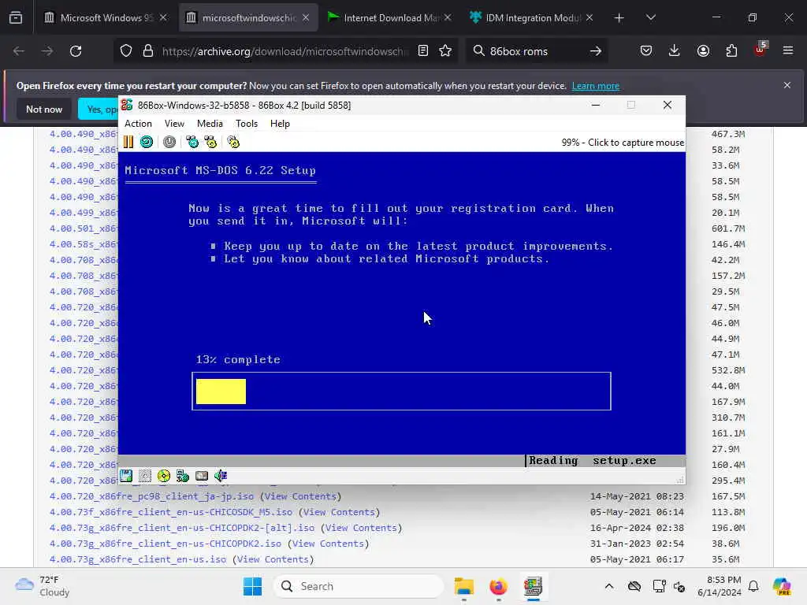The width and height of the screenshot is (807, 605).
Task: Click the CD-ROM drive status icon
Action: 164,476
